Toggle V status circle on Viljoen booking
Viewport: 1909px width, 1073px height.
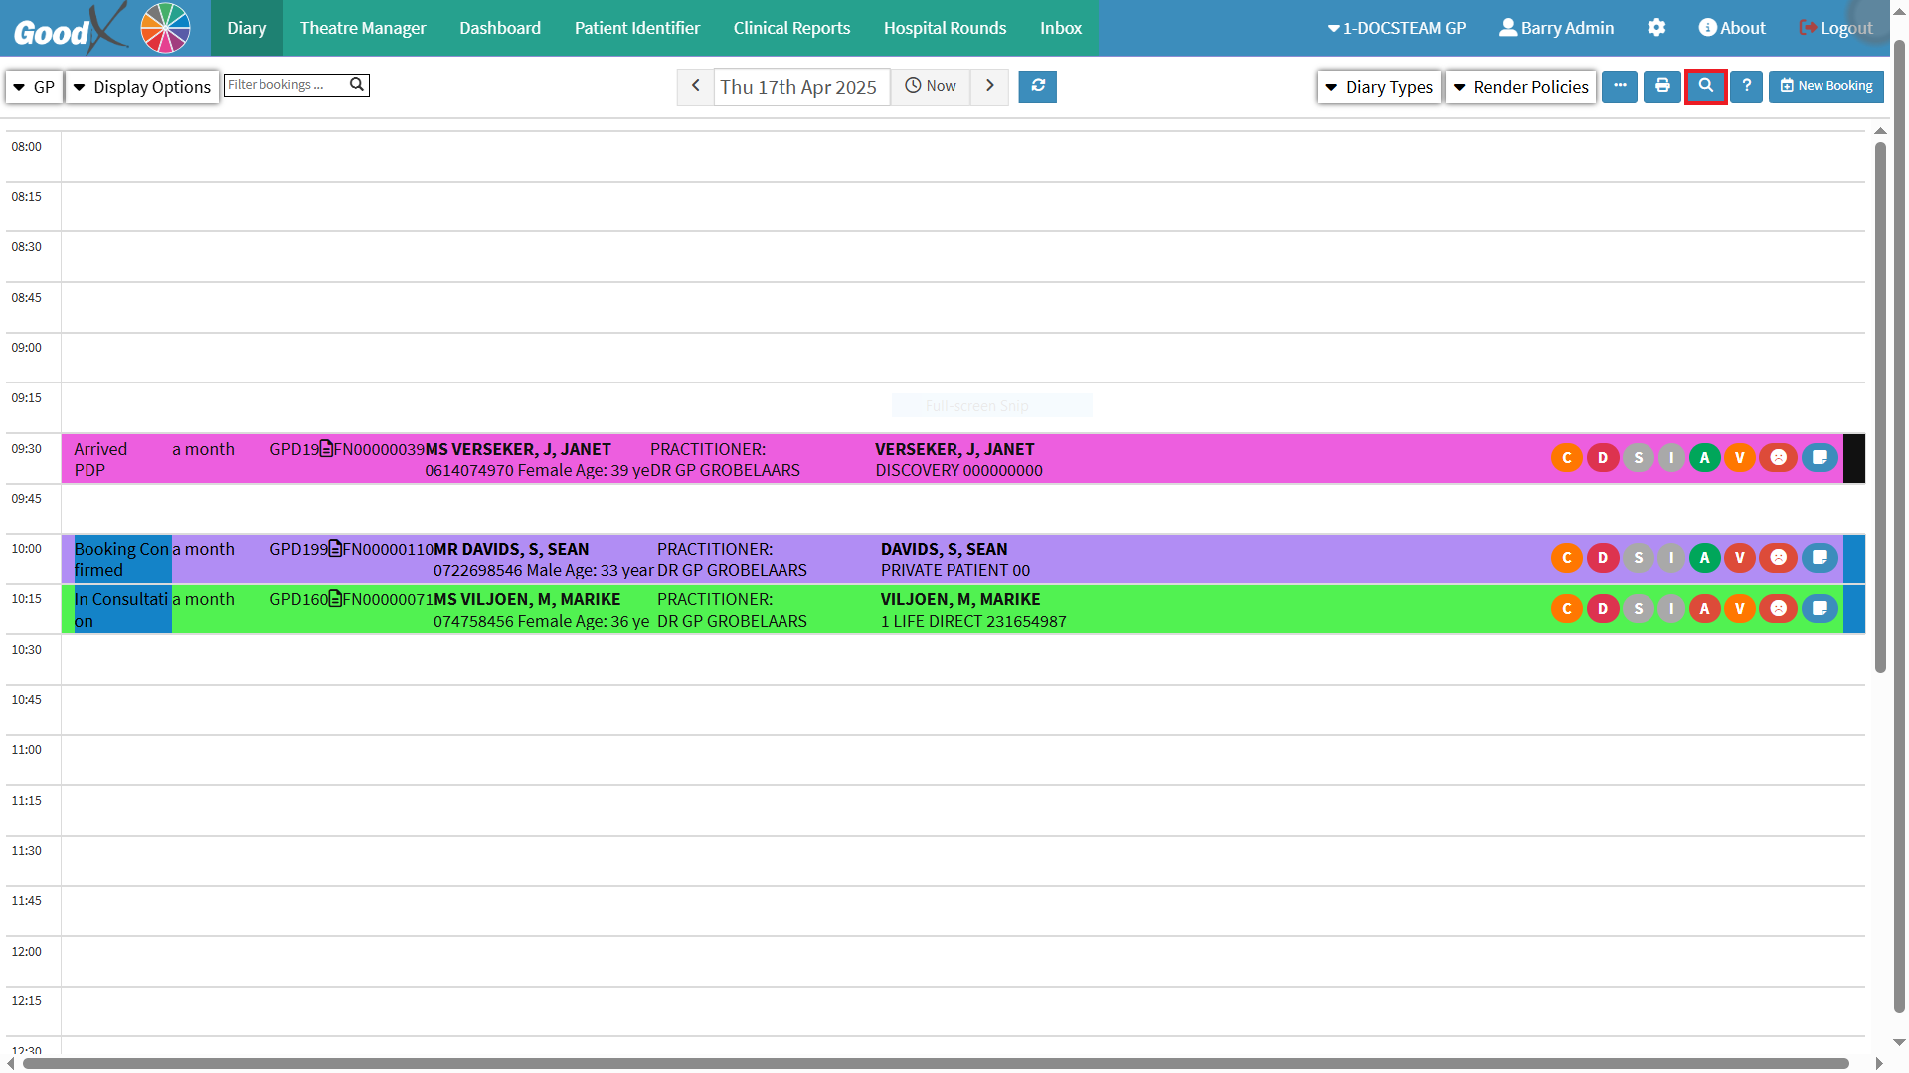[x=1740, y=609]
